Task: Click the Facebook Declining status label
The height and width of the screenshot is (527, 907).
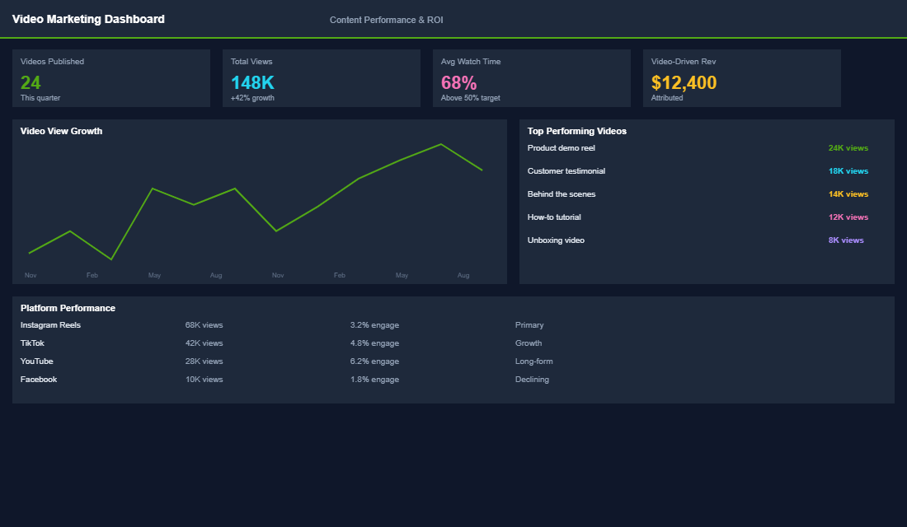Action: [532, 379]
